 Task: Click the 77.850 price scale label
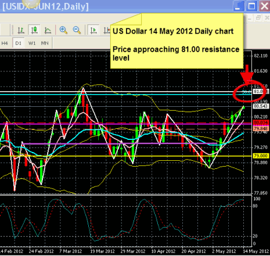point(261,193)
